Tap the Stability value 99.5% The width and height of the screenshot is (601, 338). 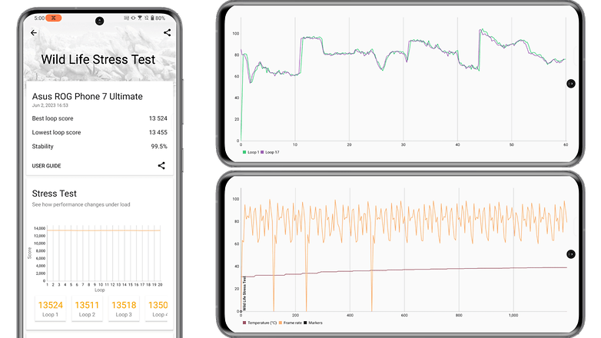click(159, 147)
